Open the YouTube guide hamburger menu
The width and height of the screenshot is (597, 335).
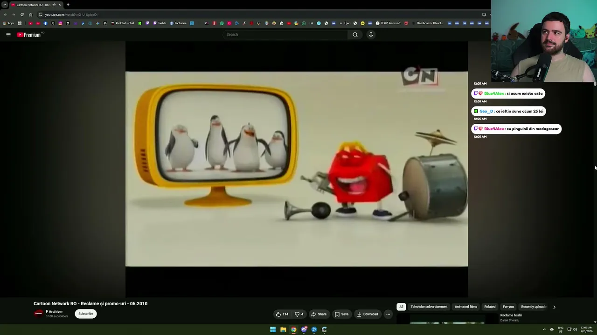(8, 34)
